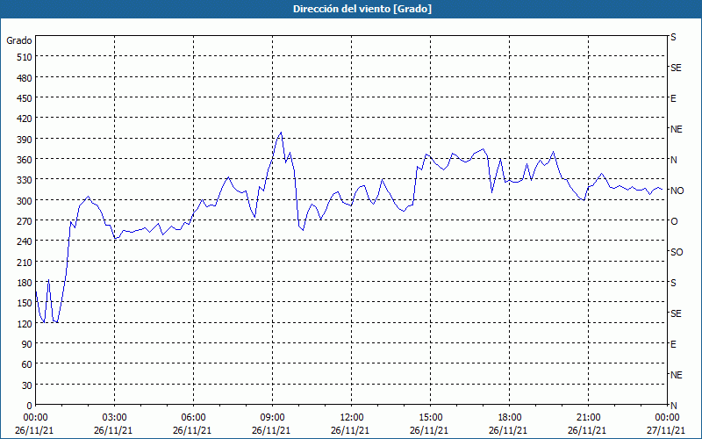Click the 210 degree axis label
702x439 pixels.
pos(25,262)
